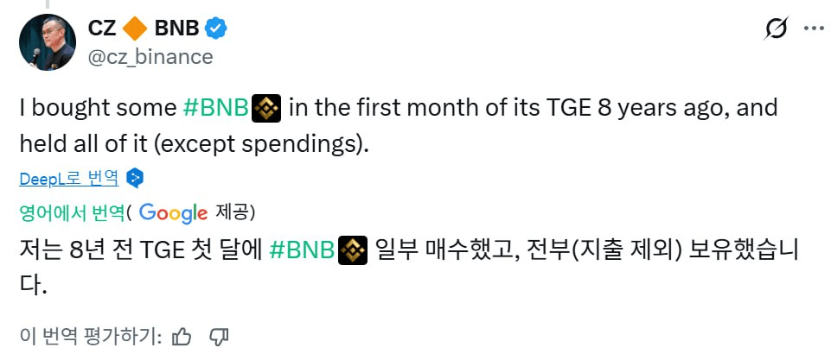Click the orange diamond in the display name

(133, 28)
